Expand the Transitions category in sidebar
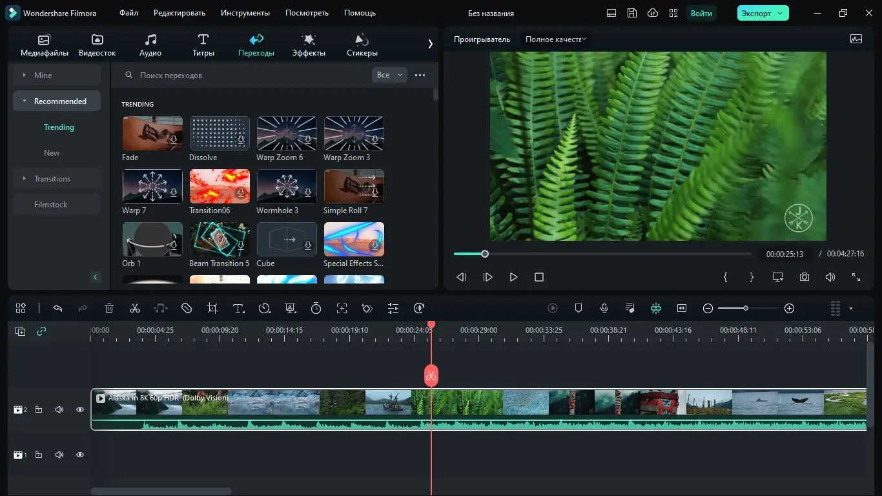The image size is (882, 496). click(52, 179)
